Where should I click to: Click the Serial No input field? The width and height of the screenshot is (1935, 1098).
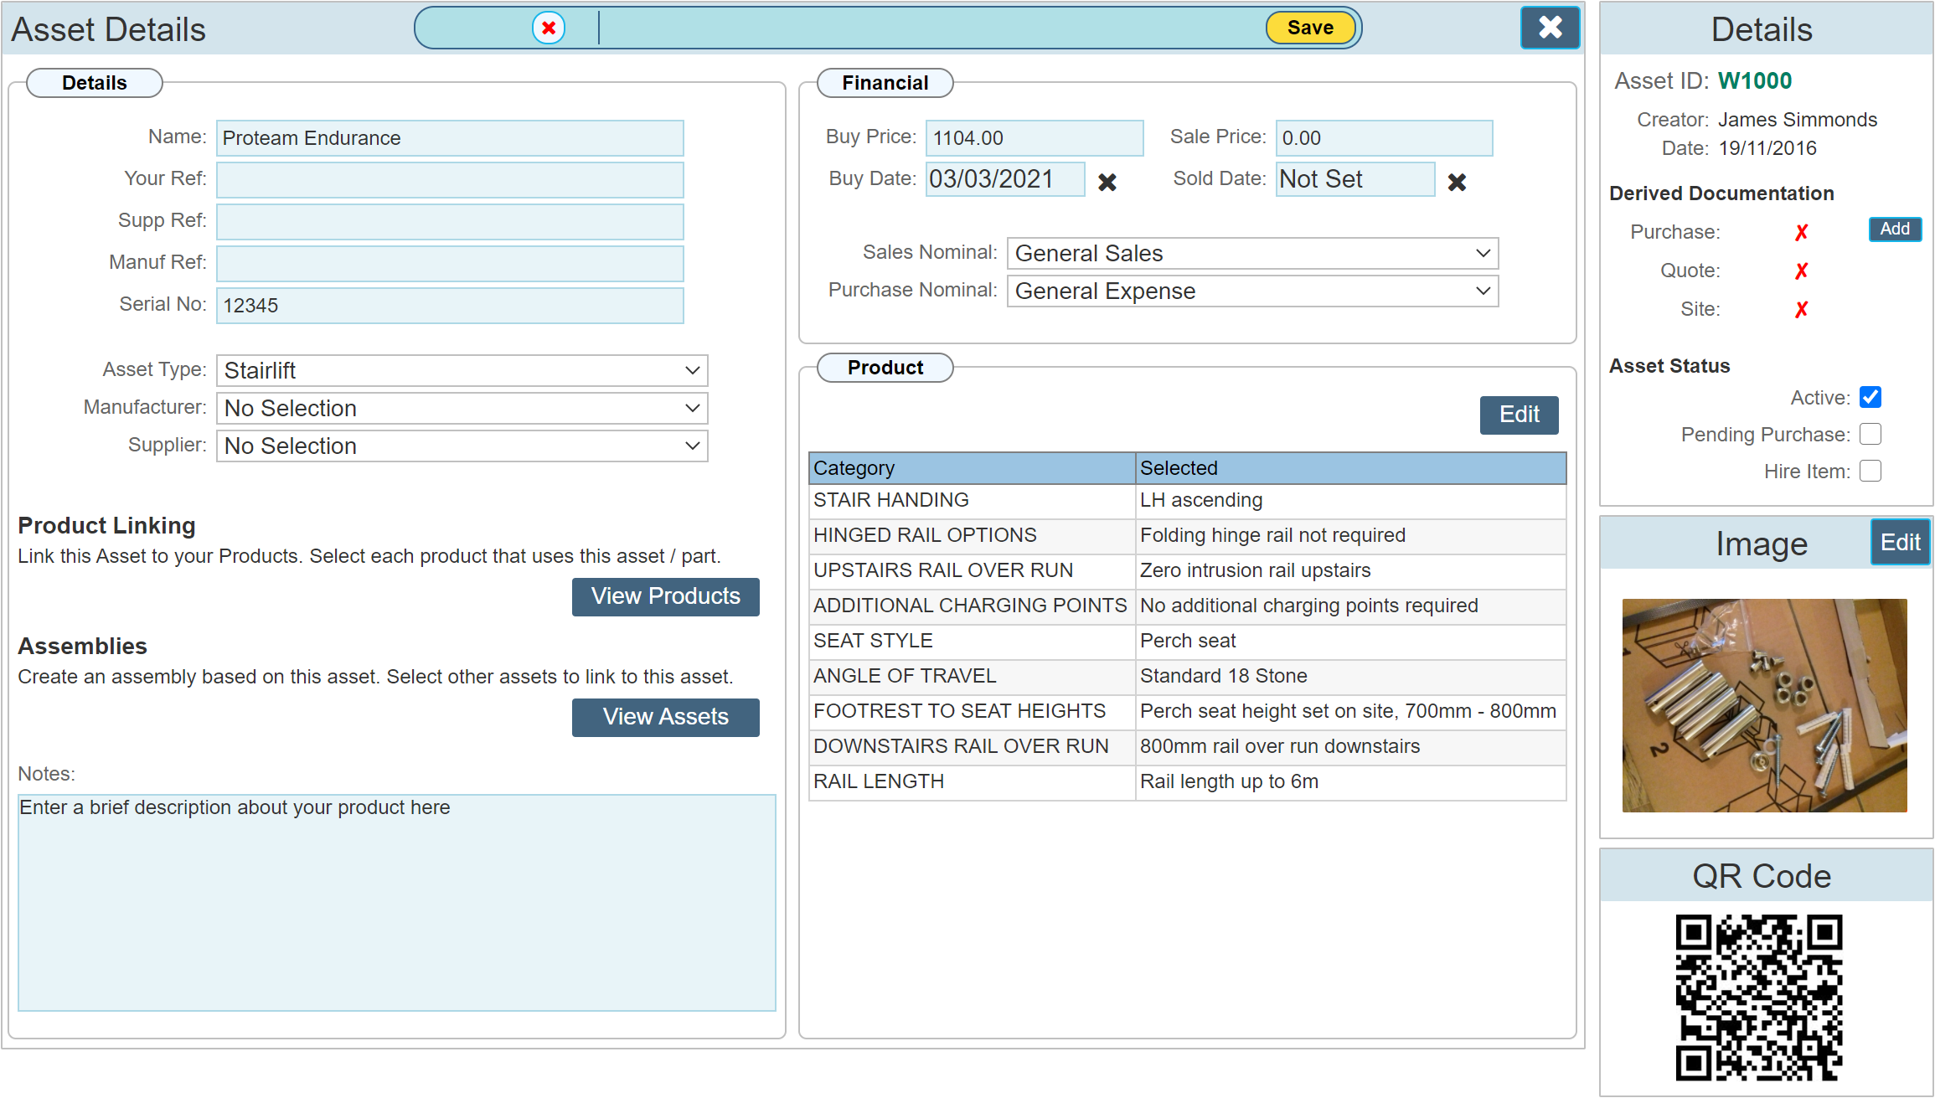pos(451,306)
